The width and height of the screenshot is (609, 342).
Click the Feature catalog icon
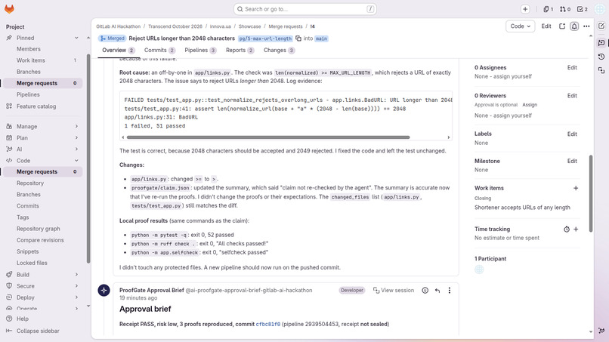(x=9, y=106)
